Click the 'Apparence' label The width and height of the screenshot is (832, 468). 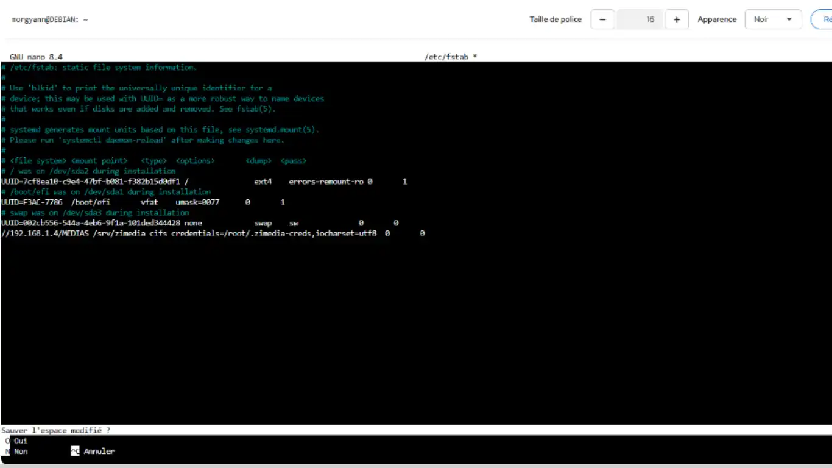pyautogui.click(x=717, y=19)
